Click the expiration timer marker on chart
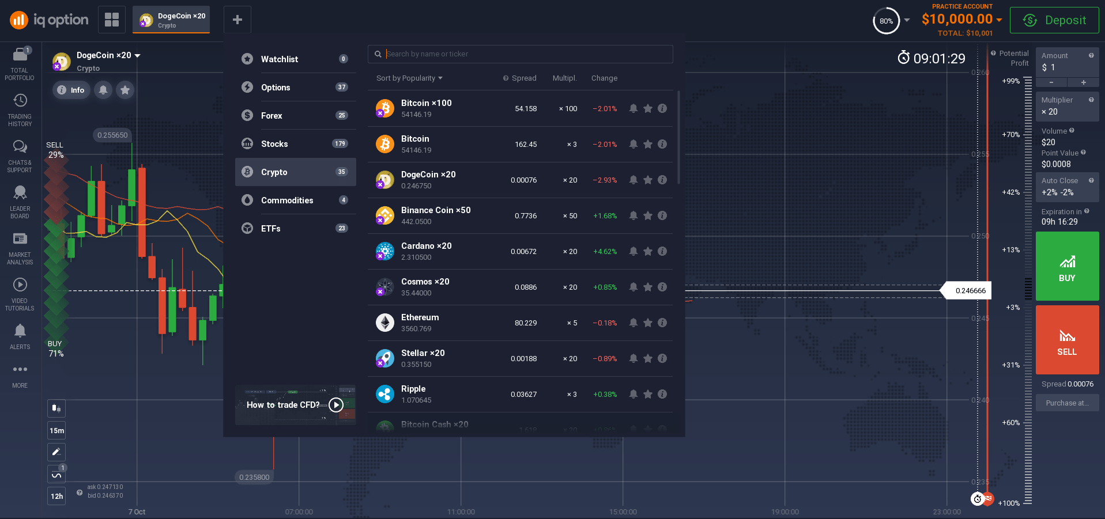This screenshot has width=1105, height=519. 977,499
